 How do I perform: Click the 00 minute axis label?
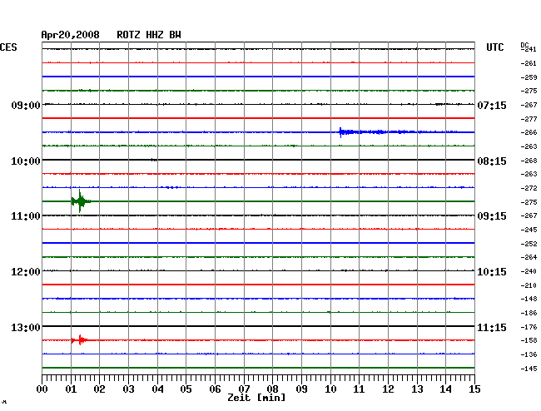pyautogui.click(x=42, y=389)
